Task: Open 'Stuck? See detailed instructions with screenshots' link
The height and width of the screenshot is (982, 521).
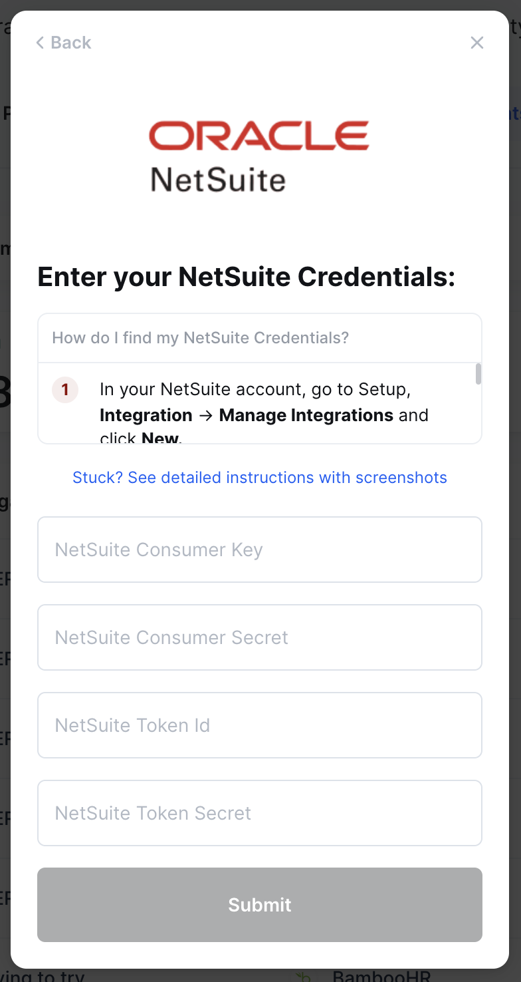Action: [260, 478]
